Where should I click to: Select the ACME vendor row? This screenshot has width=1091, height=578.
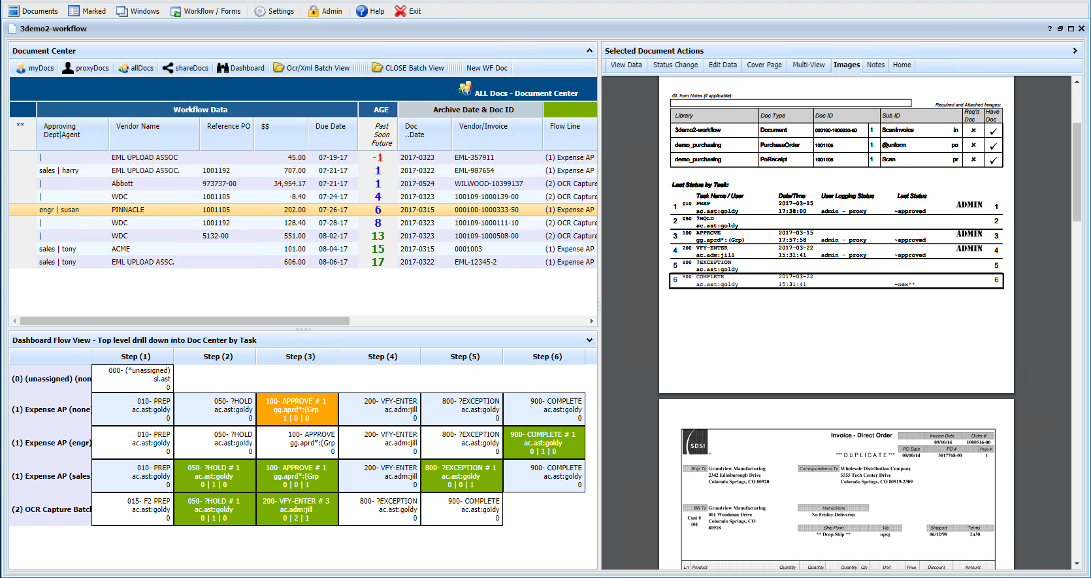[303, 249]
